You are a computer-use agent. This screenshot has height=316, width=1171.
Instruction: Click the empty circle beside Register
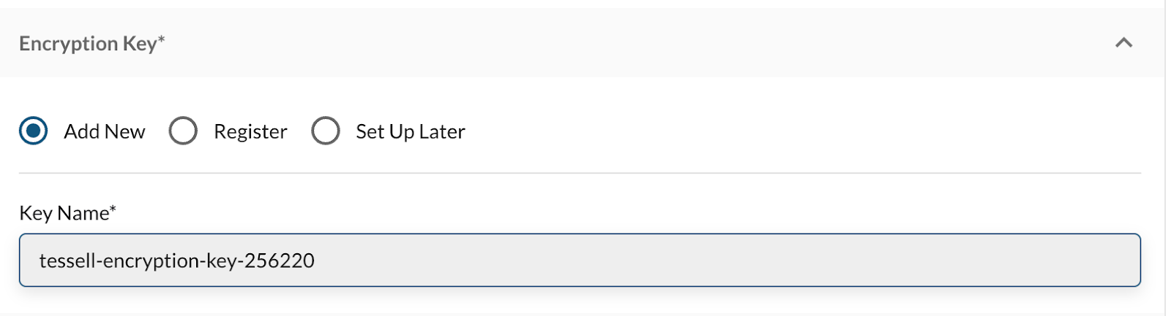tap(183, 131)
